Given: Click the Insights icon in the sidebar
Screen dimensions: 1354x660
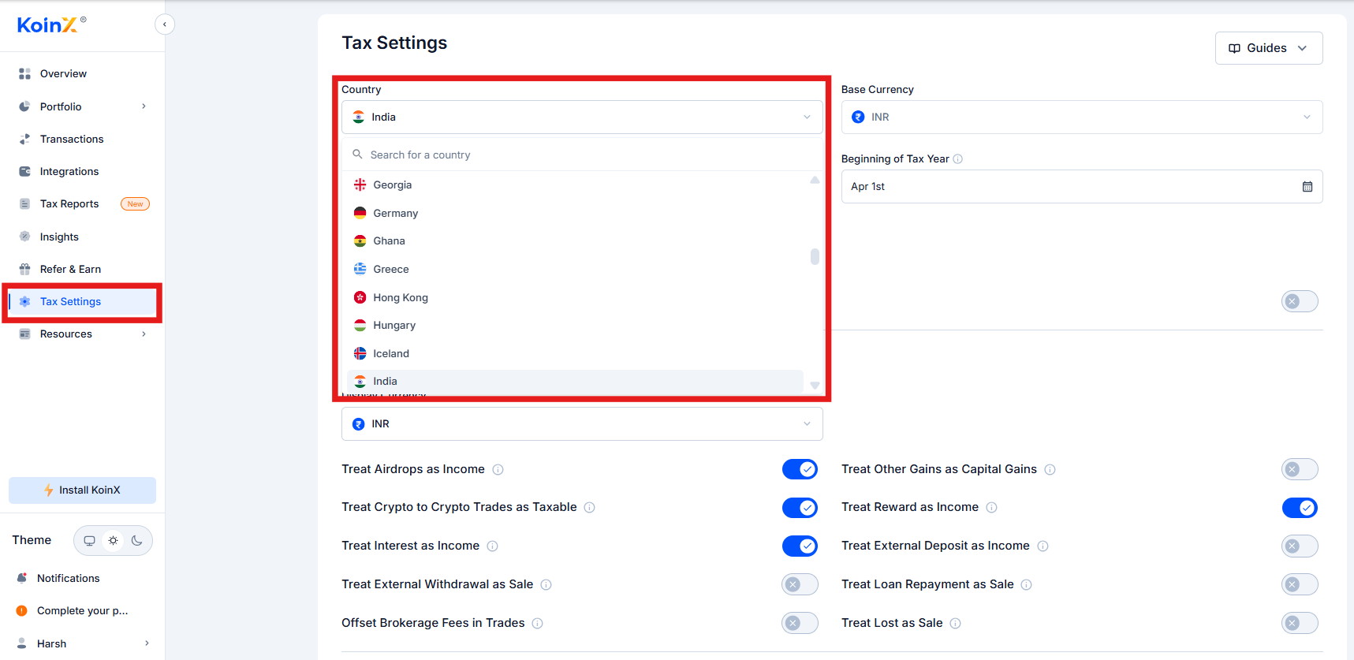Looking at the screenshot, I should 24,237.
